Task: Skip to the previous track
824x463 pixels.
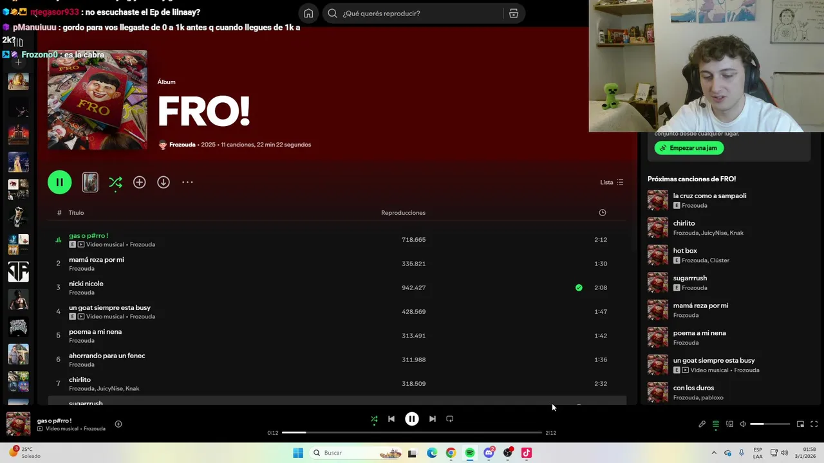Action: coord(391,419)
